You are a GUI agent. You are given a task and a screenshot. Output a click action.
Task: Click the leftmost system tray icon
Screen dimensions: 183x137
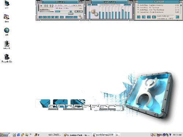click(x=152, y=135)
